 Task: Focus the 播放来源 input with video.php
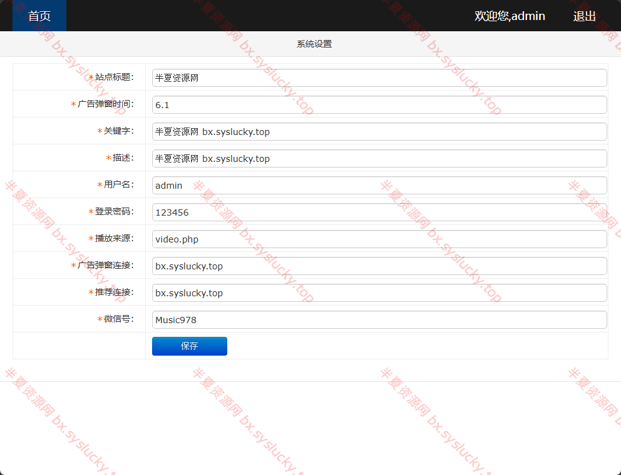point(379,239)
